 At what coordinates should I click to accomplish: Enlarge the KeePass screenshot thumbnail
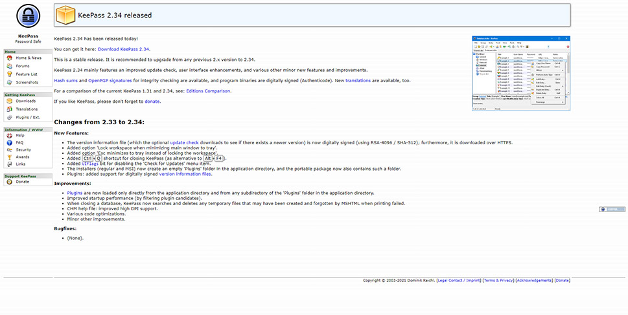click(520, 73)
